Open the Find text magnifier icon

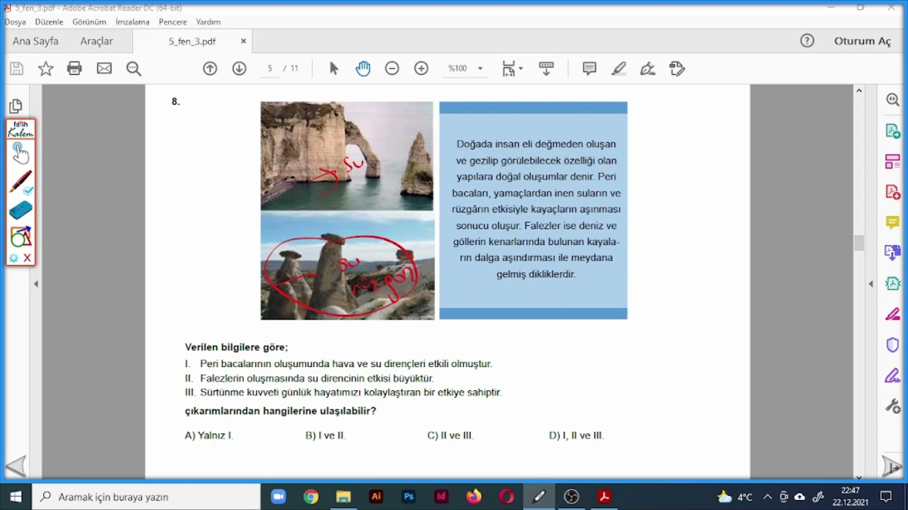[133, 69]
